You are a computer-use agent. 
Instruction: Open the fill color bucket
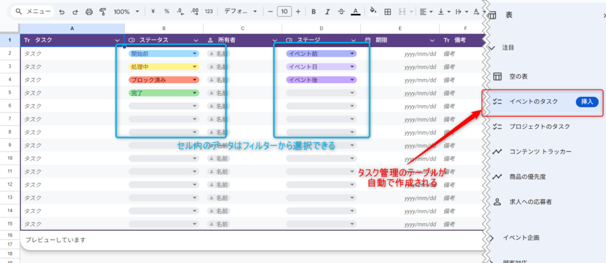372,12
